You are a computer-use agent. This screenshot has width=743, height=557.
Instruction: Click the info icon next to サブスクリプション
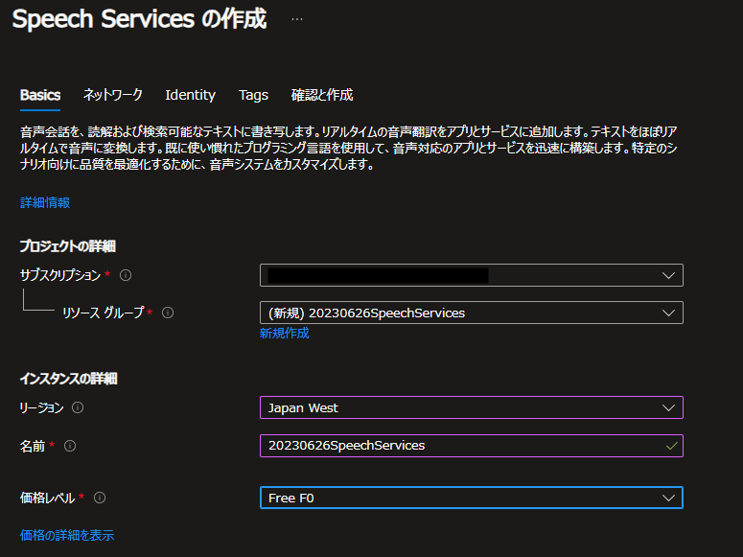coord(126,275)
